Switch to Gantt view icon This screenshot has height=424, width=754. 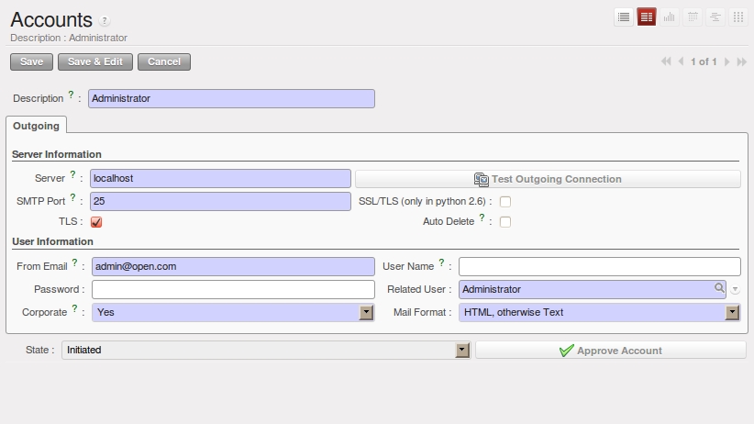pos(715,17)
